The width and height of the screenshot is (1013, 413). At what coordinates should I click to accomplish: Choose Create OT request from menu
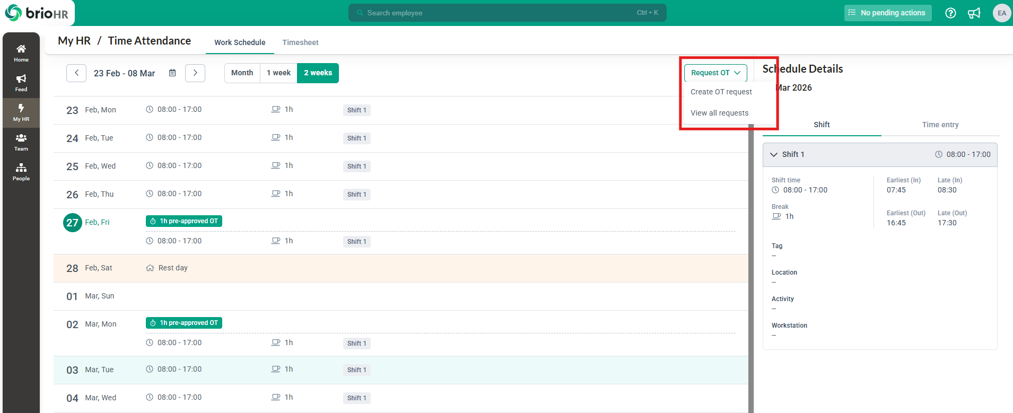721,92
